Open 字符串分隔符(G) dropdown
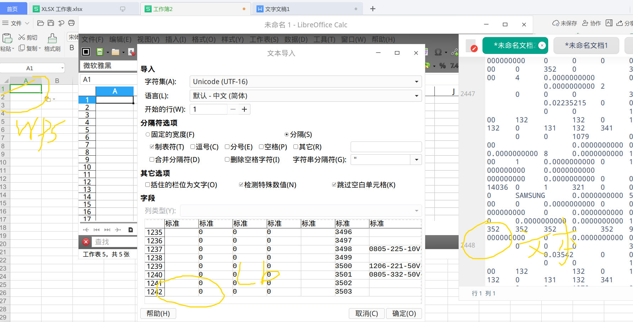This screenshot has width=633, height=322. (x=416, y=160)
